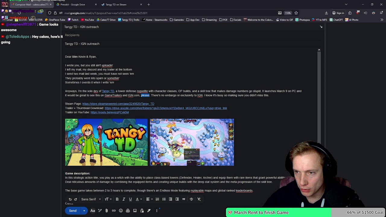
Task: Toggle underline formatting
Action: point(130,199)
